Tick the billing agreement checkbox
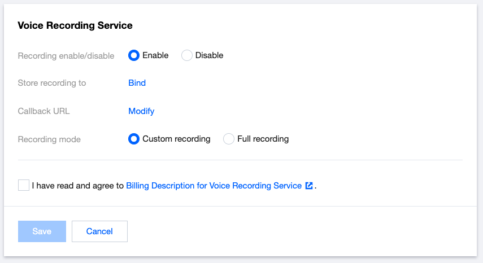This screenshot has height=263, width=483. pos(24,185)
